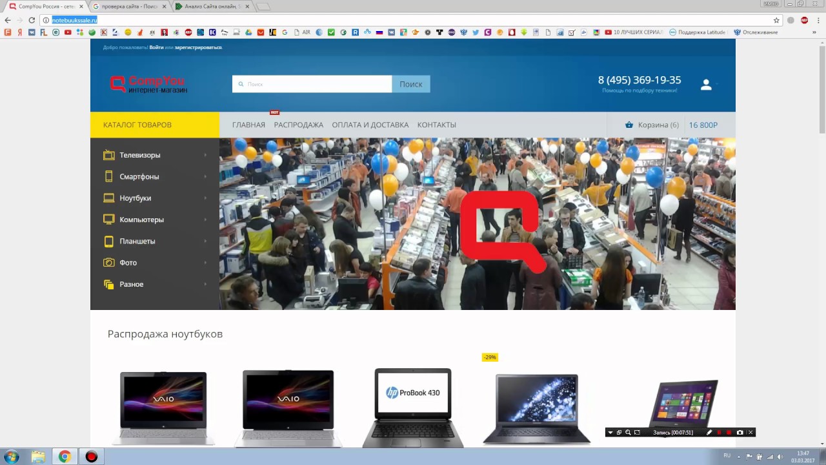826x465 pixels.
Task: Expand the Планшеты category
Action: coord(155,241)
